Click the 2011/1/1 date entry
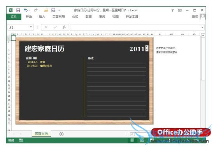 pos(33,62)
